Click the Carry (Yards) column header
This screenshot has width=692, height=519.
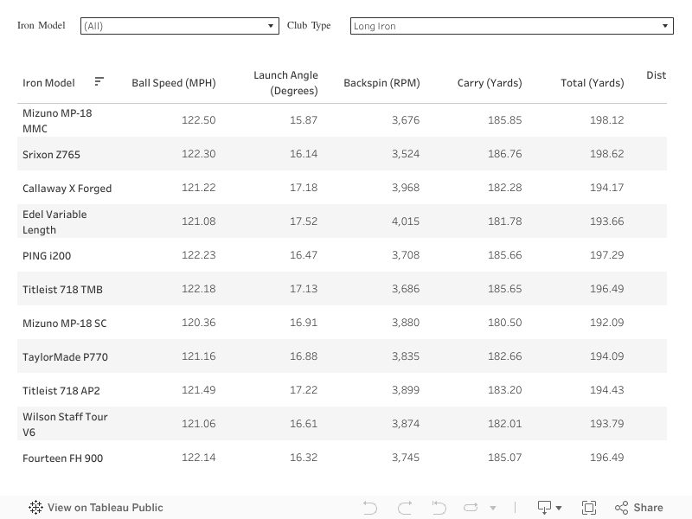[490, 83]
